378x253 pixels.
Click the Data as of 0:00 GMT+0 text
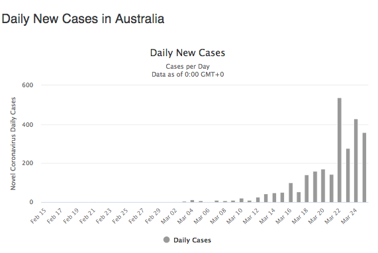tap(188, 74)
